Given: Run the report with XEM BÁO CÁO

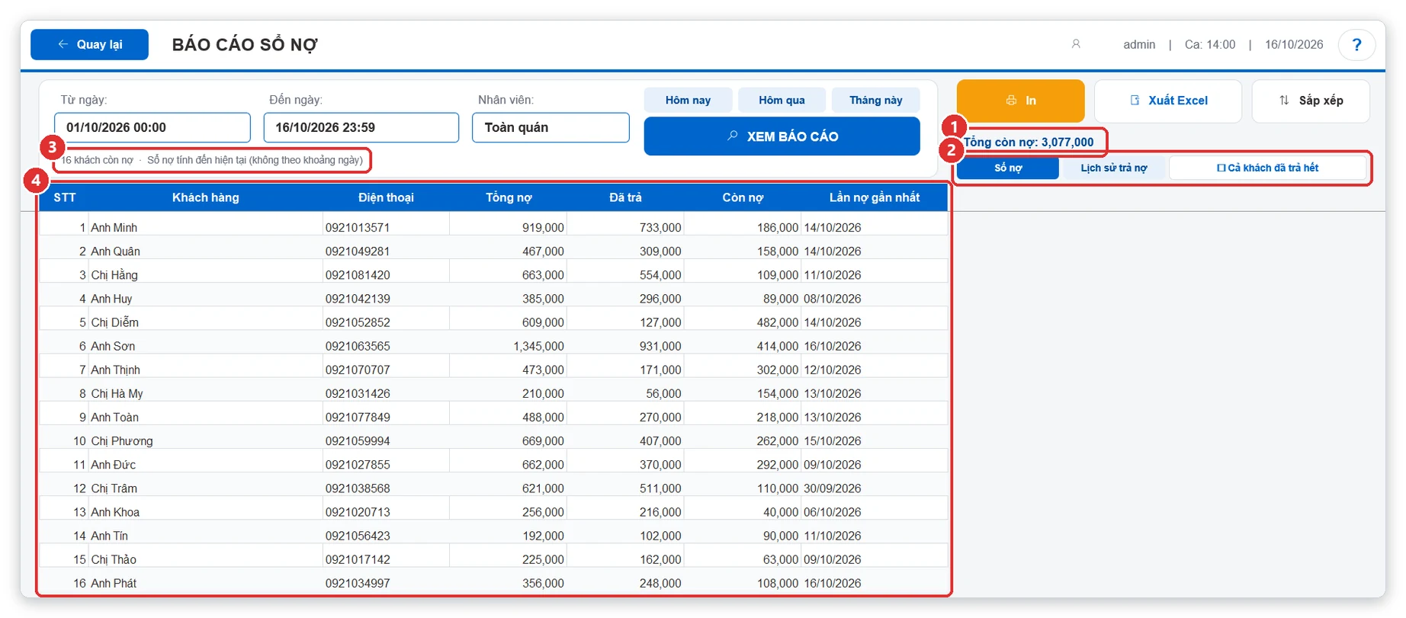Looking at the screenshot, I should coord(782,136).
